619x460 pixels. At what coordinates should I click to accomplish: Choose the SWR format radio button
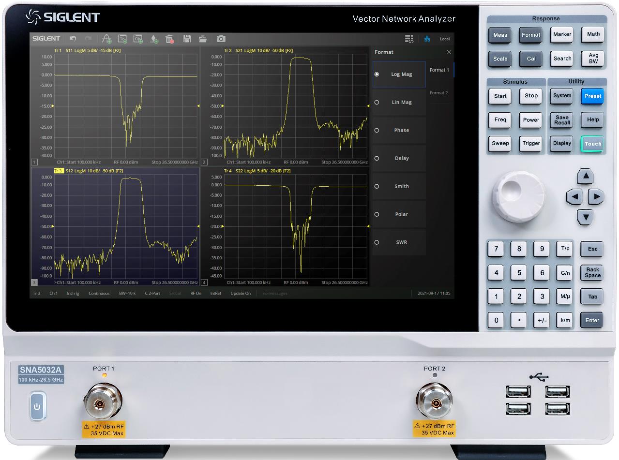point(377,242)
